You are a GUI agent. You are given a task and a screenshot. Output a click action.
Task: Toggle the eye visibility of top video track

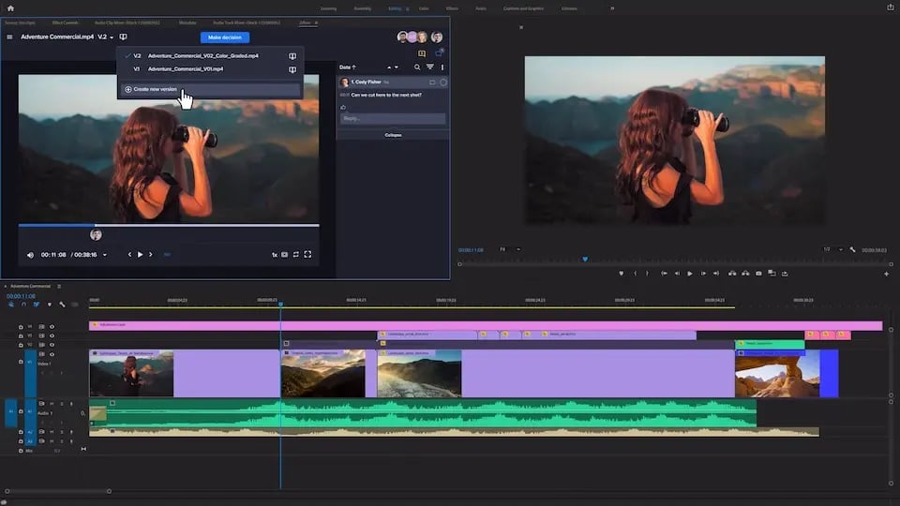pyautogui.click(x=52, y=326)
